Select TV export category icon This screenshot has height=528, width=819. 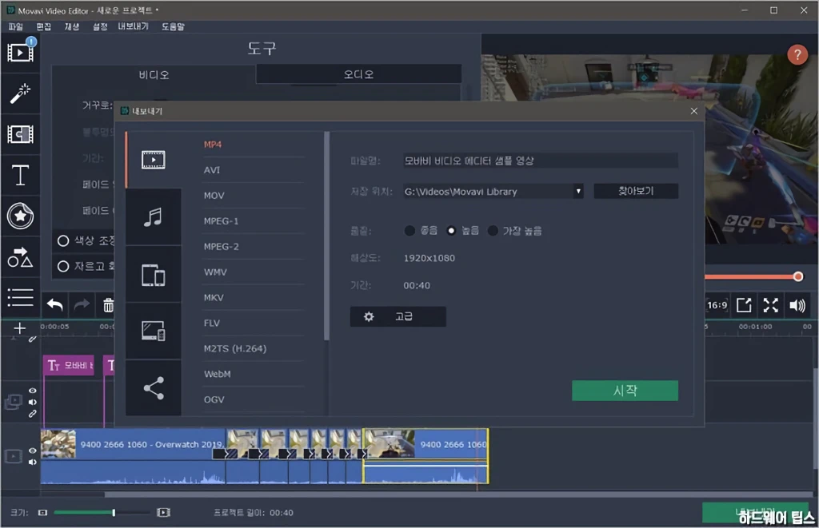[153, 331]
